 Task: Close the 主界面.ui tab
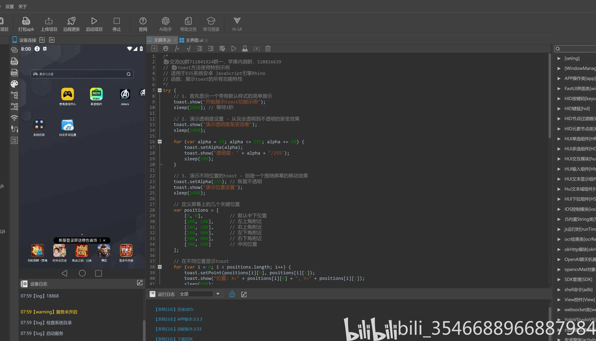206,41
